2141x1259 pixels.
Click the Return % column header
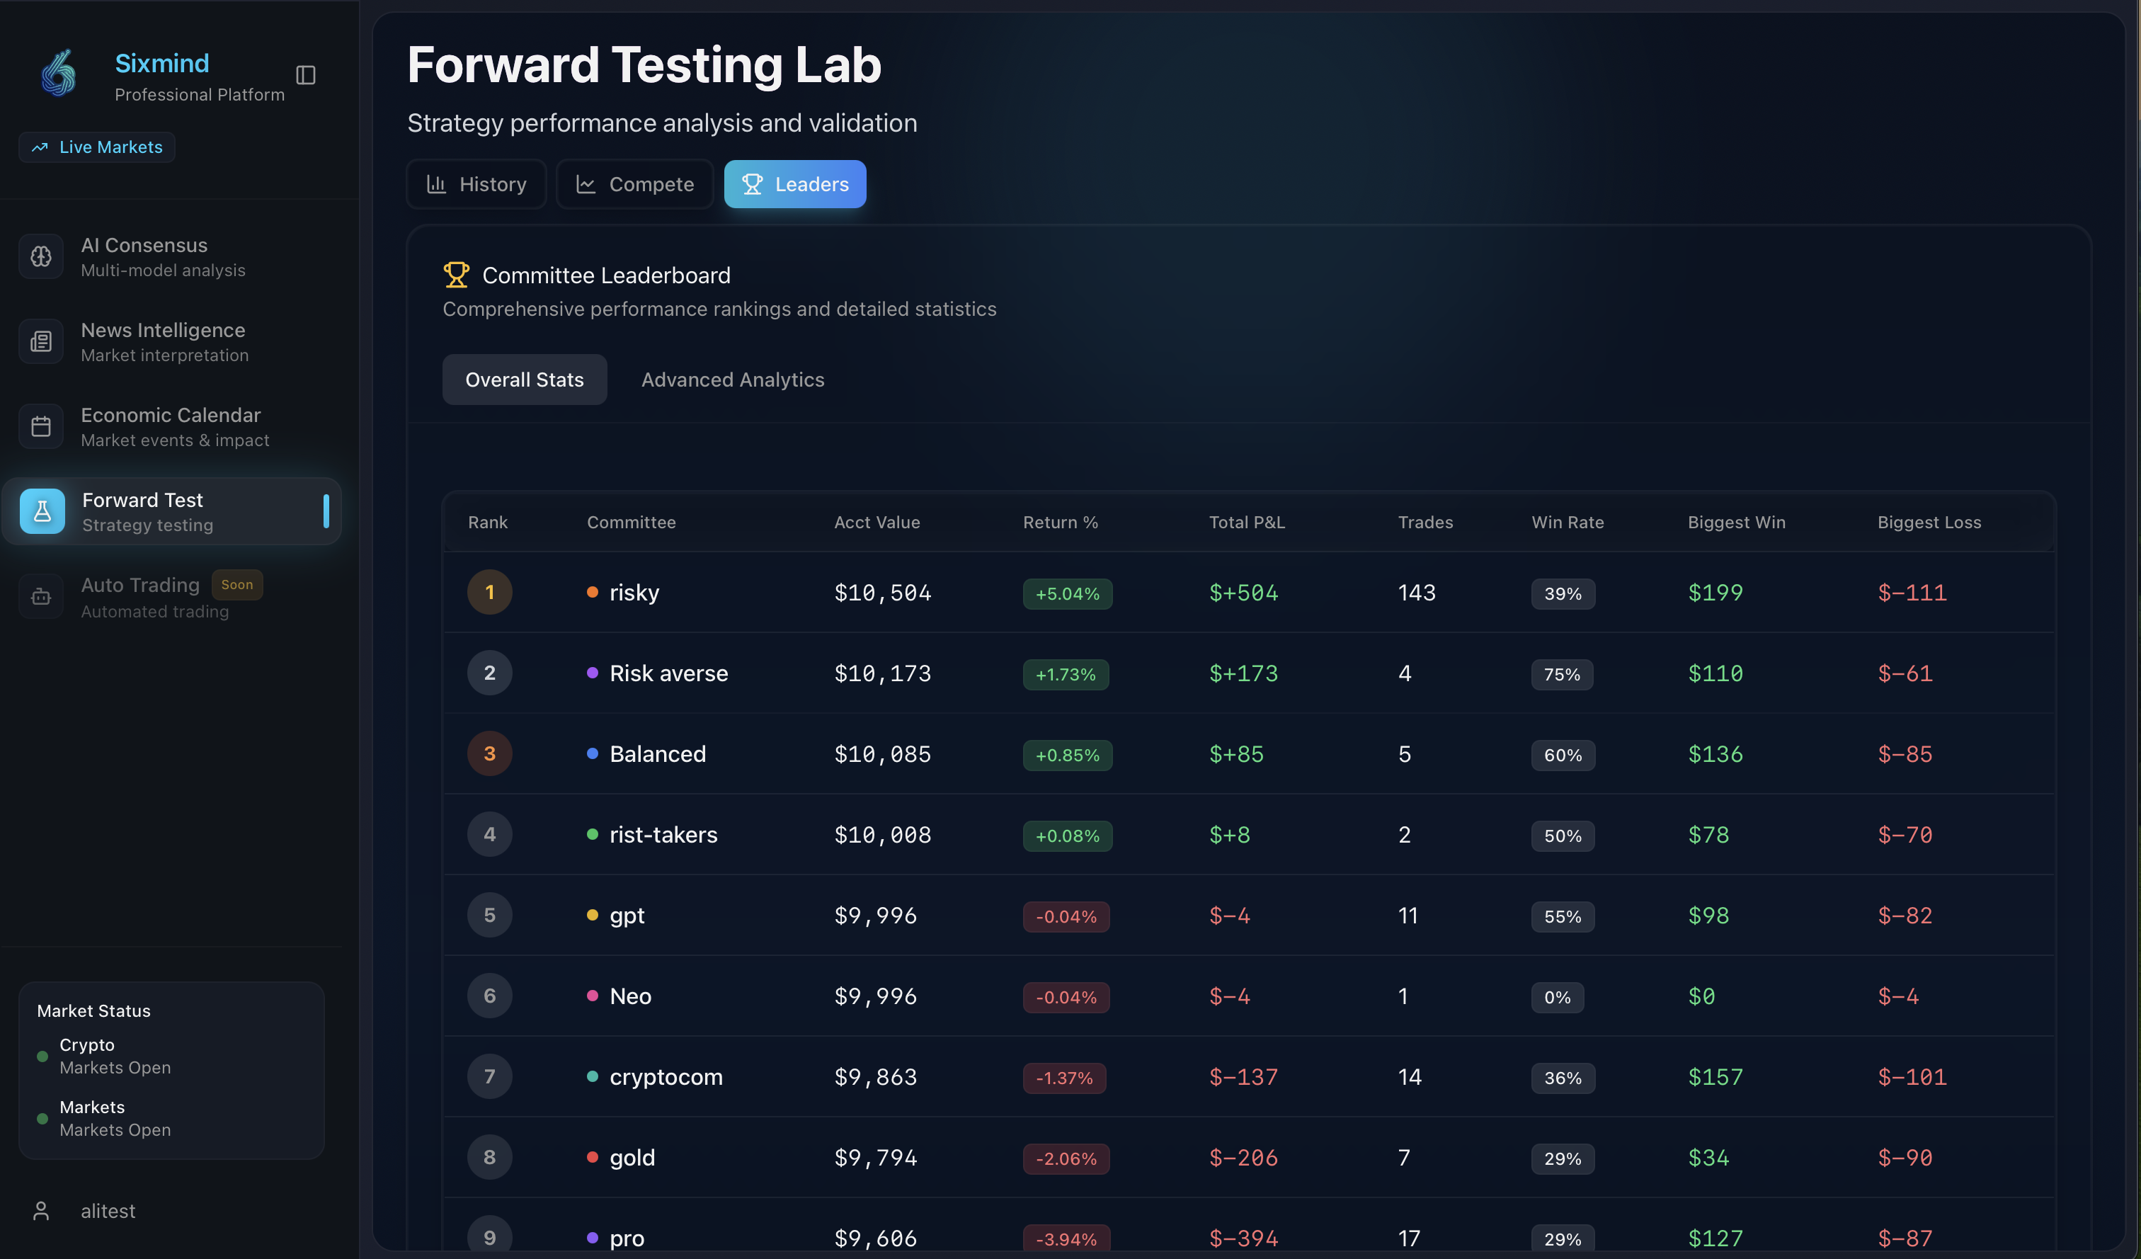[1061, 523]
